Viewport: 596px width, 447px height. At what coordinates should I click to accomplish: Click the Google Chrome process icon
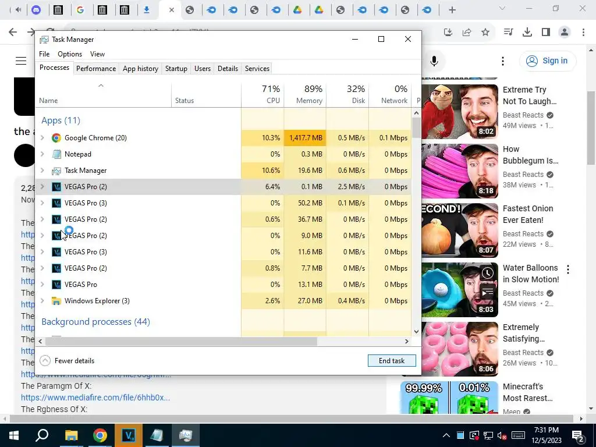(x=56, y=137)
